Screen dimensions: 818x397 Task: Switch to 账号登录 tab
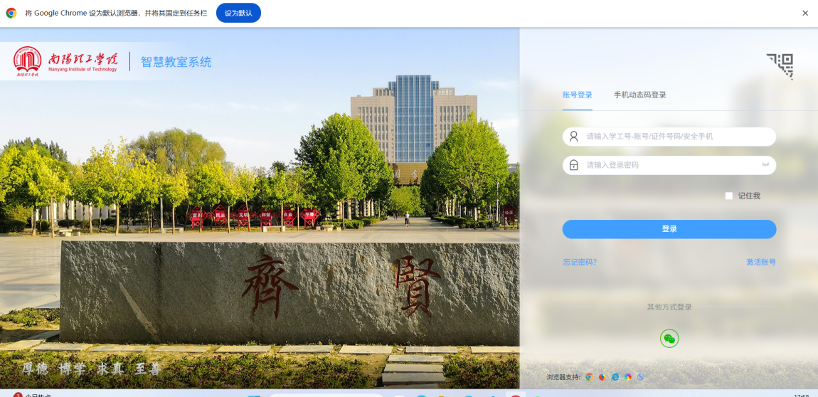(577, 95)
